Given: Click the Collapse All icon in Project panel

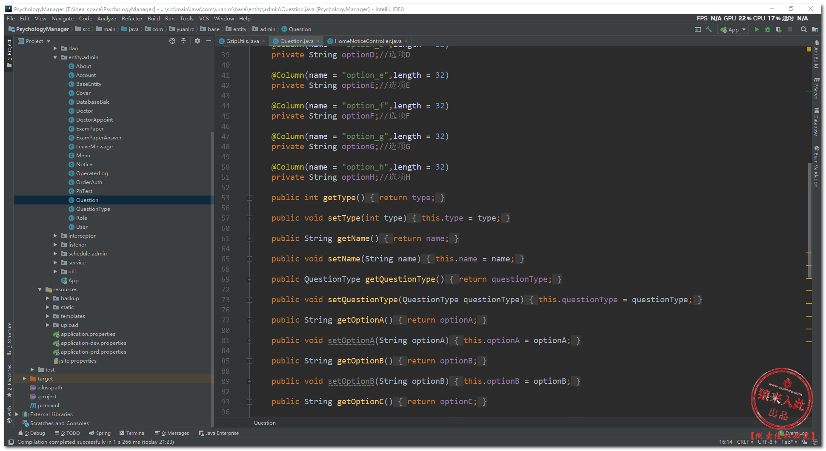Looking at the screenshot, I should 183,41.
